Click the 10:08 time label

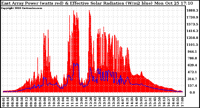(45, 102)
